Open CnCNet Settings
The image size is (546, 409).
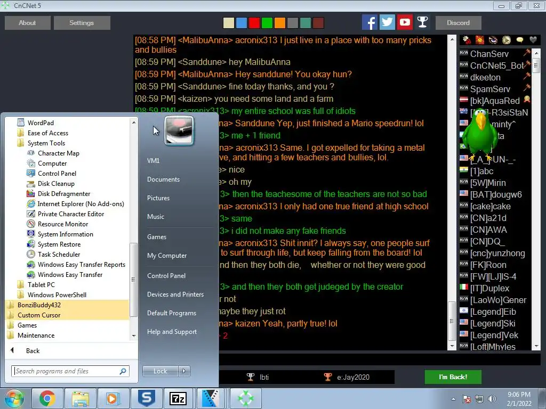[82, 22]
